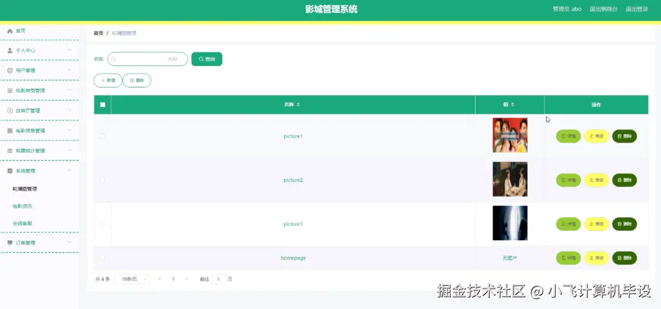Select the checkbox for picture1 row
The image size is (661, 309).
click(x=102, y=136)
